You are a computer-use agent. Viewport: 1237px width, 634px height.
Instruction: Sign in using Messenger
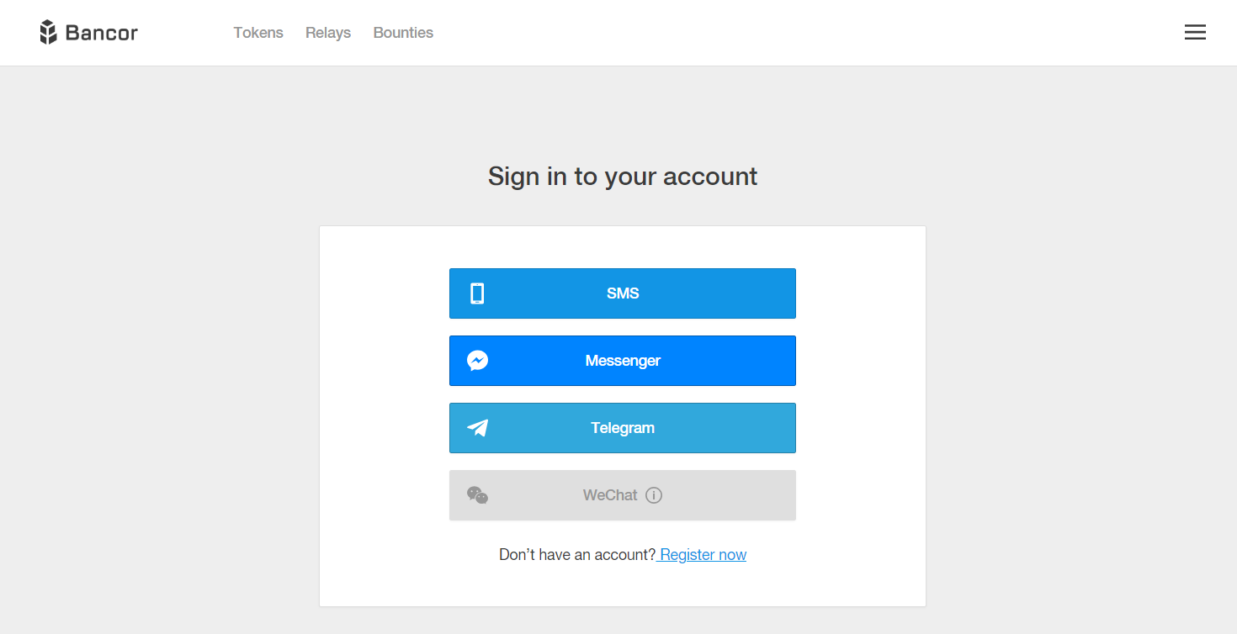click(x=623, y=361)
